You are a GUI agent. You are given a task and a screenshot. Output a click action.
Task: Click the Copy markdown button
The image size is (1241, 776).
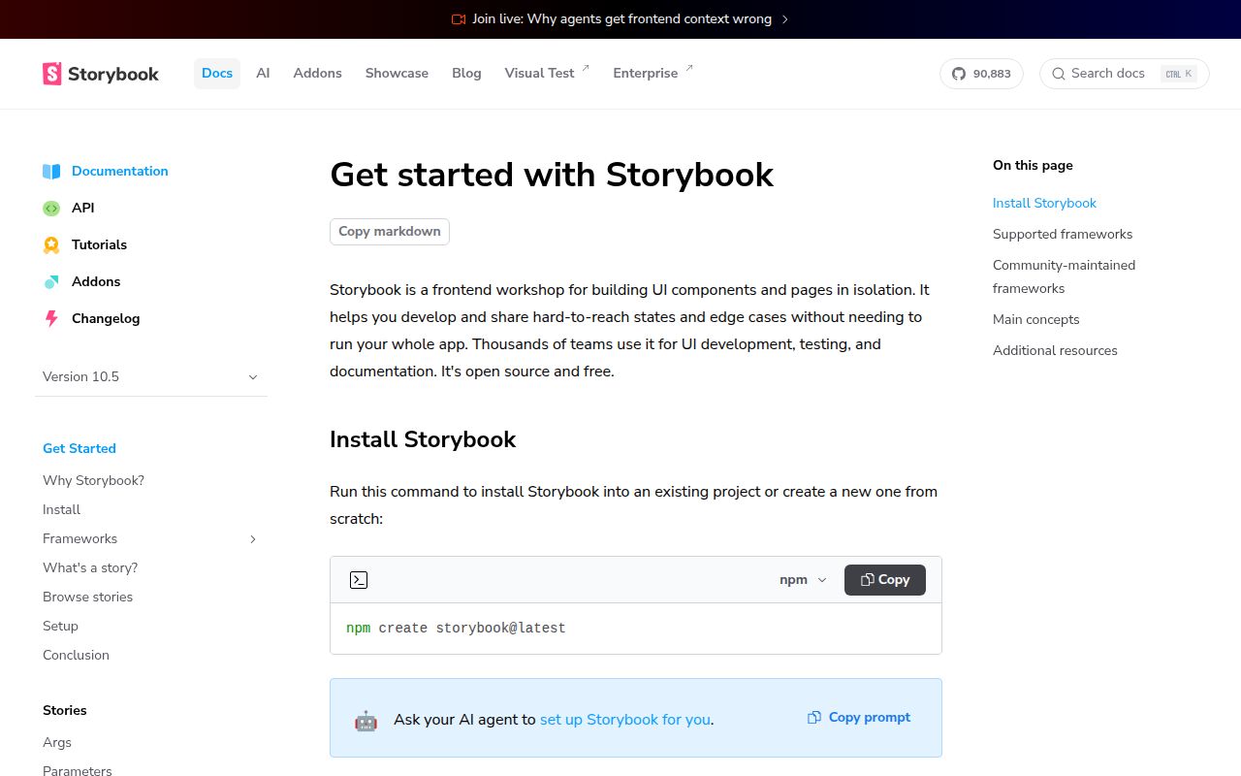390,232
